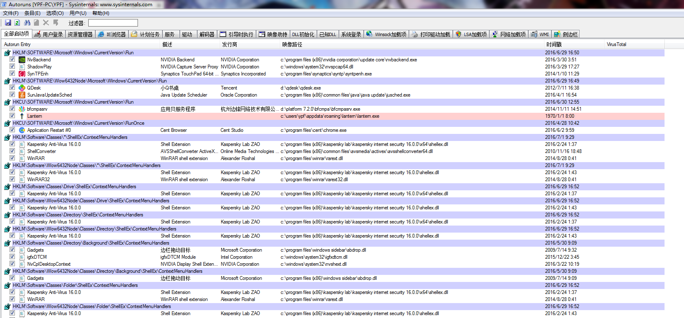Switch to the 资源管理器 tab
Image resolution: width=684 pixels, height=318 pixels.
coord(80,34)
